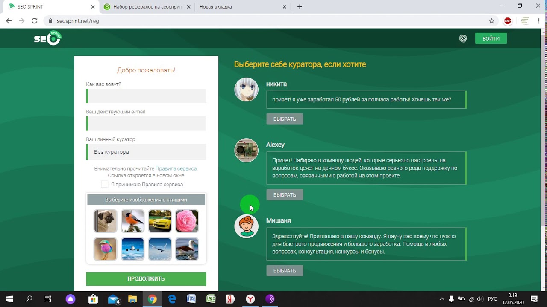The width and height of the screenshot is (547, 307).
Task: Select the airliner in sky captcha image
Action: 160,249
